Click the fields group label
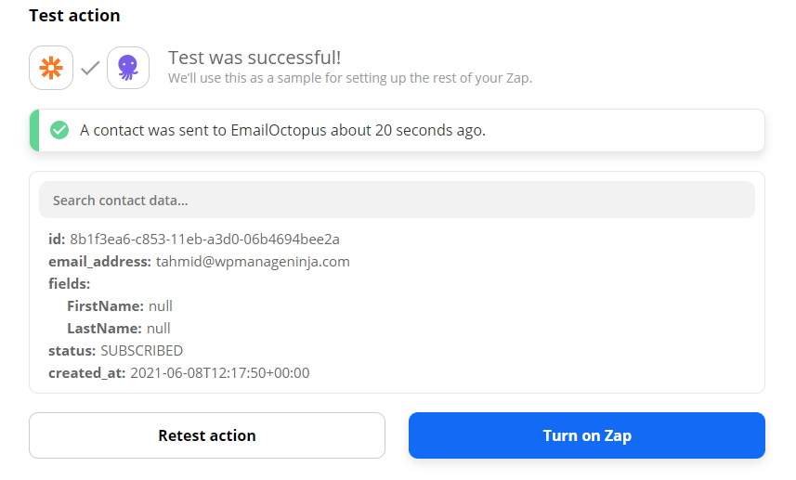Screen dimensions: 796x480 pos(70,283)
